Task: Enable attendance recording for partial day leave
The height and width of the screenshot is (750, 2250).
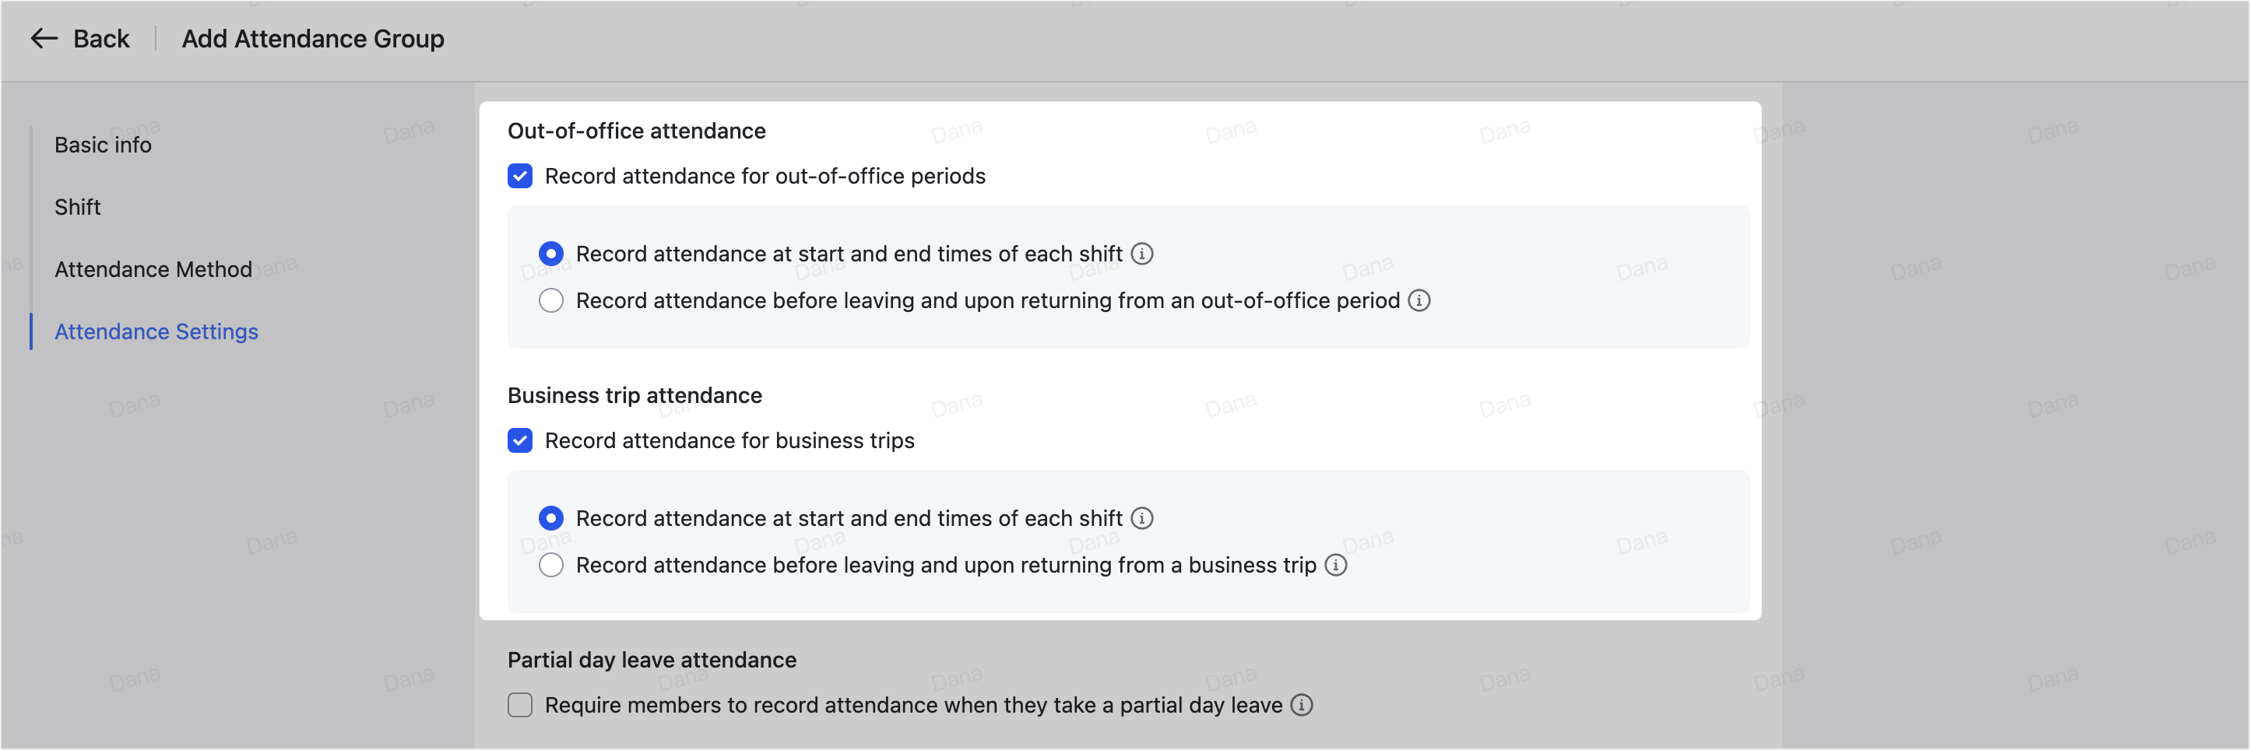Action: point(520,705)
